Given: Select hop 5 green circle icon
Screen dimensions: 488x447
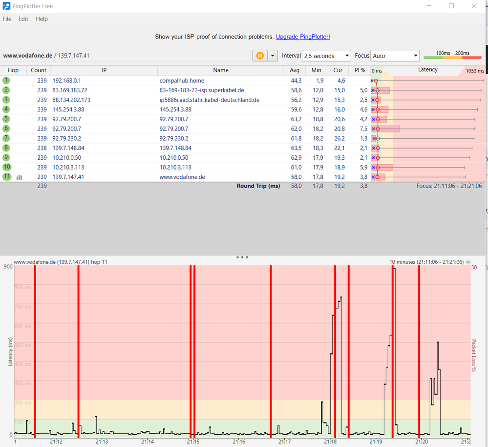Looking at the screenshot, I should (x=6, y=119).
